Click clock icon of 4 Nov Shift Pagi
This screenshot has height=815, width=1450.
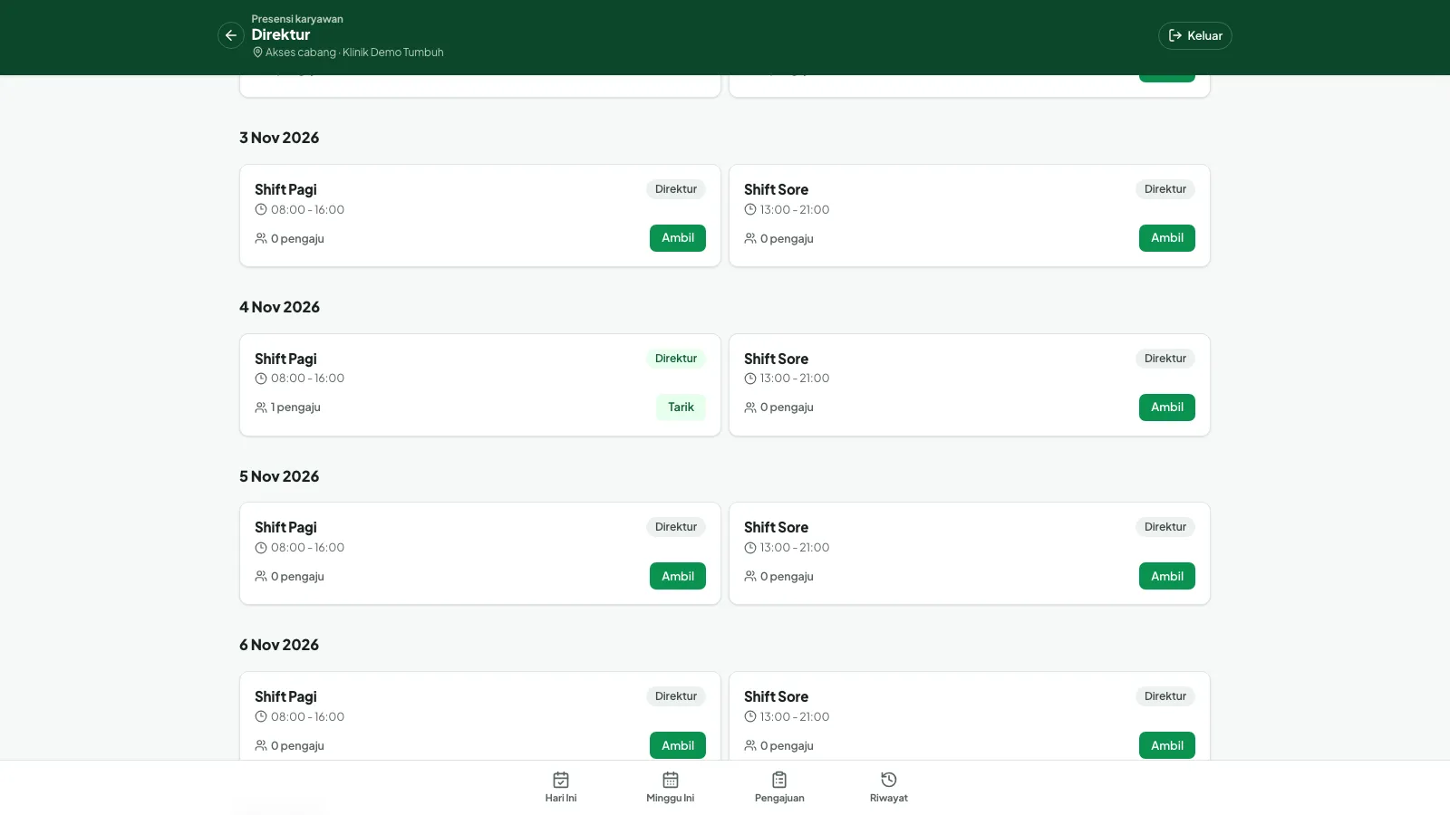261,379
